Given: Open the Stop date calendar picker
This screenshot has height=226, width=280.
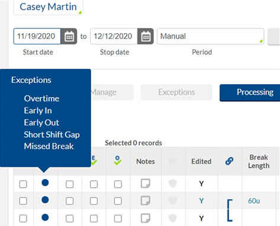Looking at the screenshot, I should tap(146, 36).
